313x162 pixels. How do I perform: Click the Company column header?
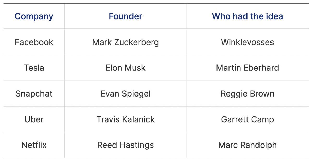(34, 16)
